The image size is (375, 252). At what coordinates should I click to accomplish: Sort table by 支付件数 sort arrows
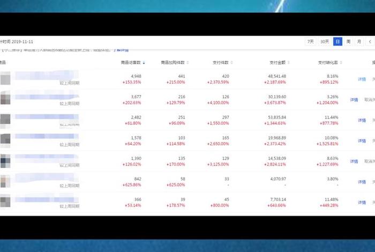231,63
